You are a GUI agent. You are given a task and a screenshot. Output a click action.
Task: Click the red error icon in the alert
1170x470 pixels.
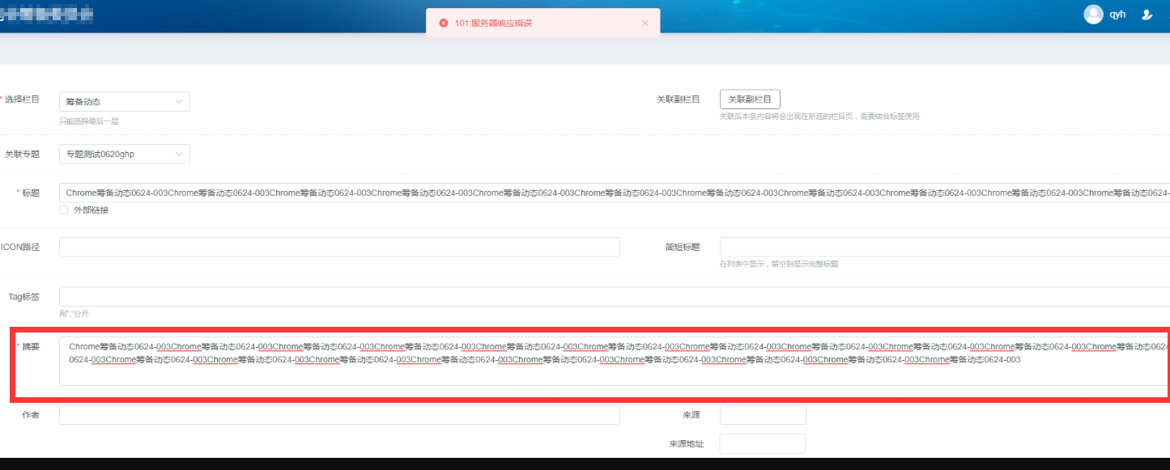(x=444, y=23)
